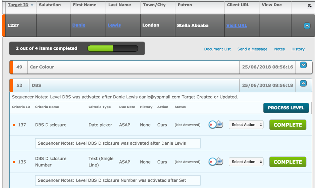Click DBS level name
Image resolution: width=315 pixels, height=188 pixels.
tap(36, 85)
